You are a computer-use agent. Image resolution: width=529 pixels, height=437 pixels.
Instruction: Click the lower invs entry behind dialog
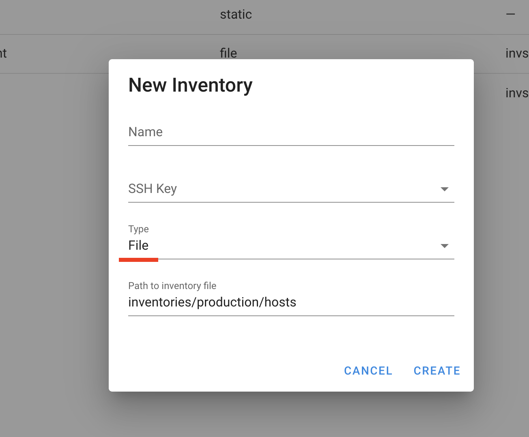point(517,93)
